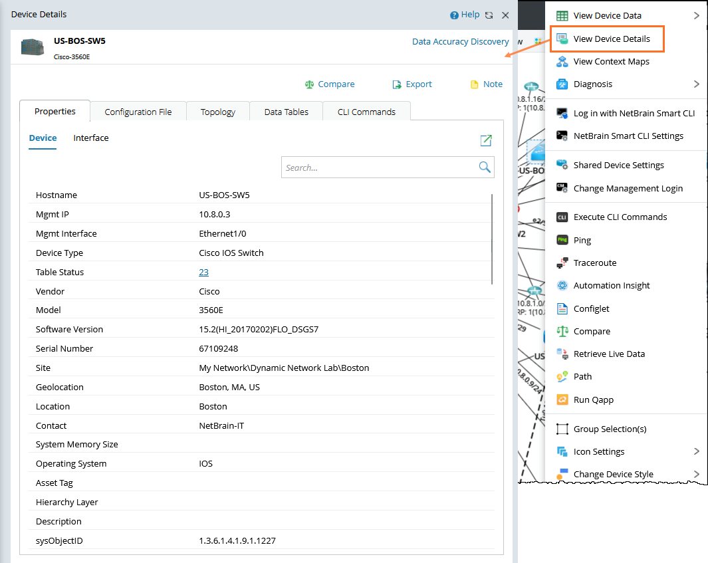Click into the Search input field

379,168
